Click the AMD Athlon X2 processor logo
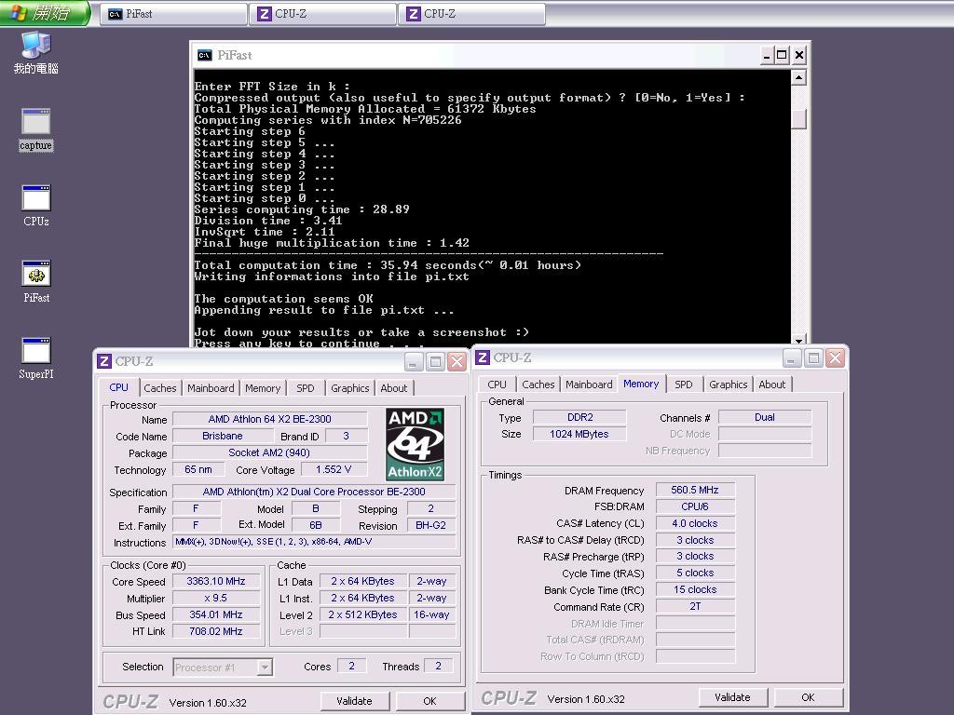This screenshot has height=715, width=954. [415, 444]
